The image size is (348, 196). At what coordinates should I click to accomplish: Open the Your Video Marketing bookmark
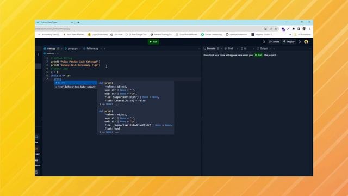click(74, 35)
